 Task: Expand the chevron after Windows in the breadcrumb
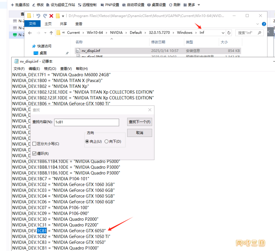(196, 33)
